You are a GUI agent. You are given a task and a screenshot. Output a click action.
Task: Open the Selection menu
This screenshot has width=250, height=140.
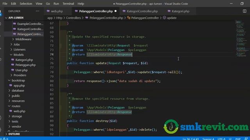(26, 3)
